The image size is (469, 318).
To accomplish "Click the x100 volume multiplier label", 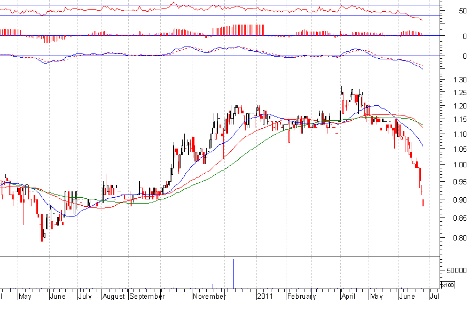I will click(x=448, y=285).
